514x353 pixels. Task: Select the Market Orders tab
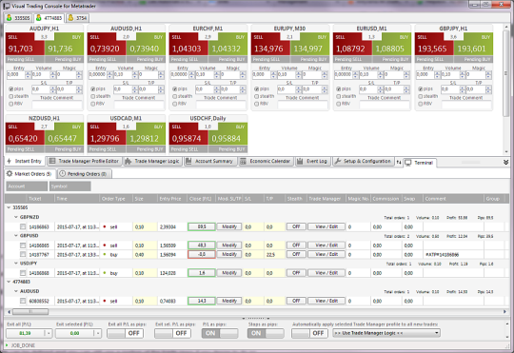click(30, 174)
